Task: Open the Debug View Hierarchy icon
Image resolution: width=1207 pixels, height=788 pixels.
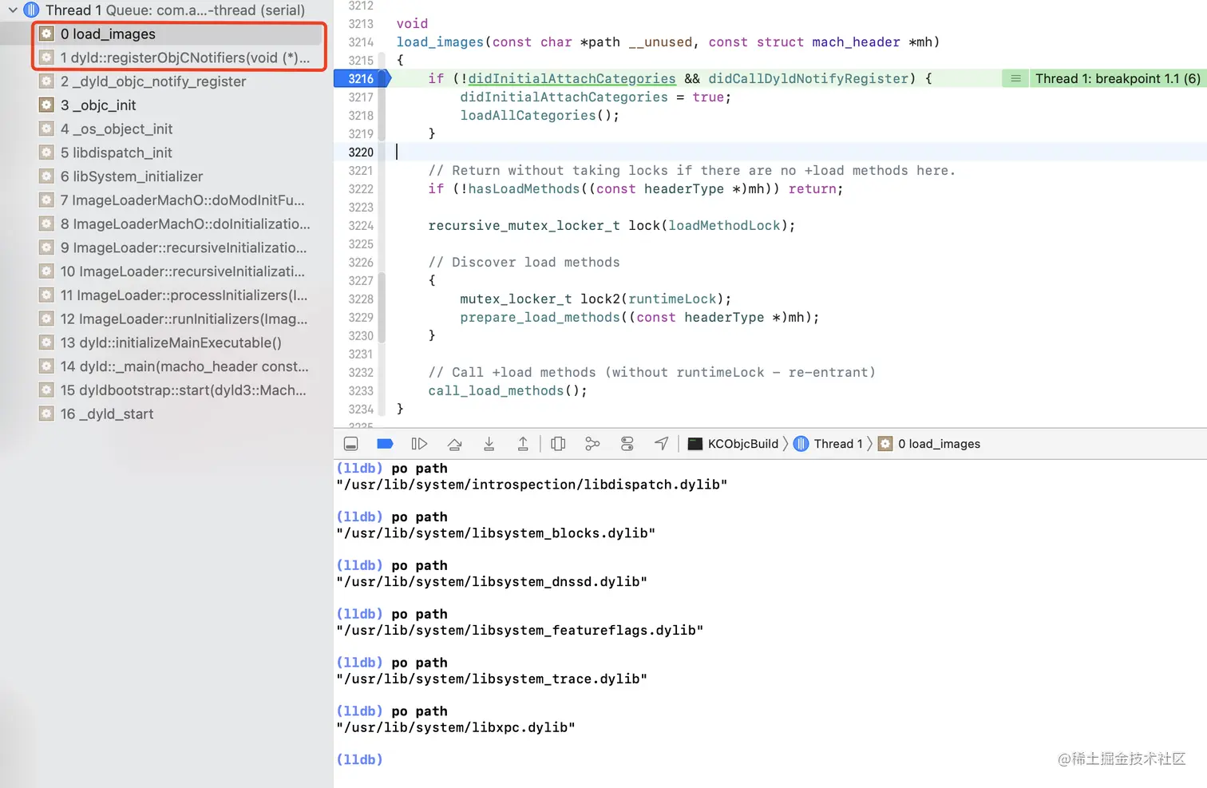Action: click(558, 444)
